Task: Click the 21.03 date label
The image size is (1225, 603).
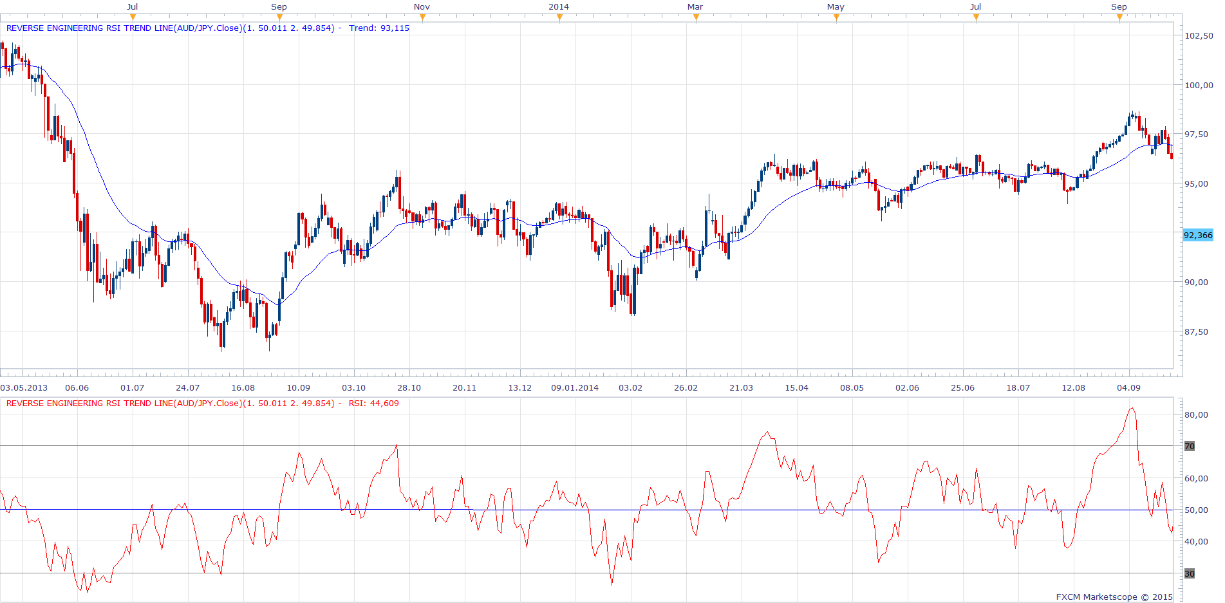Action: (742, 387)
